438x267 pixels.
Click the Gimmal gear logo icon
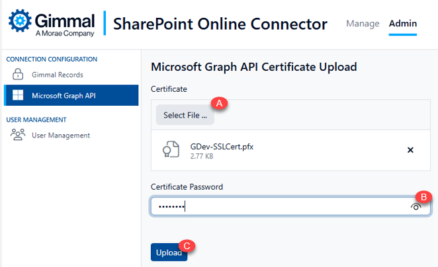coord(19,21)
